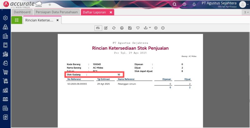Open the tax calculator icon in the sidebar
Viewport: 250px width, 128px height.
click(5, 108)
